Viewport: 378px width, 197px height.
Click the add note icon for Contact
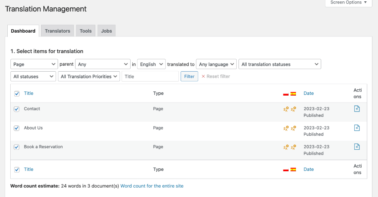(x=357, y=109)
